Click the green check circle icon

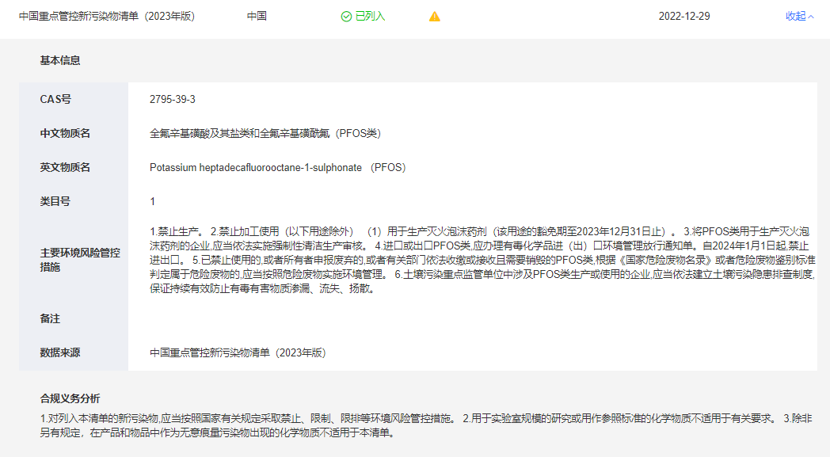346,17
